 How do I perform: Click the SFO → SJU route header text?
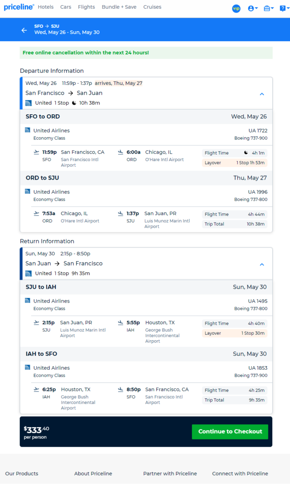(x=47, y=26)
